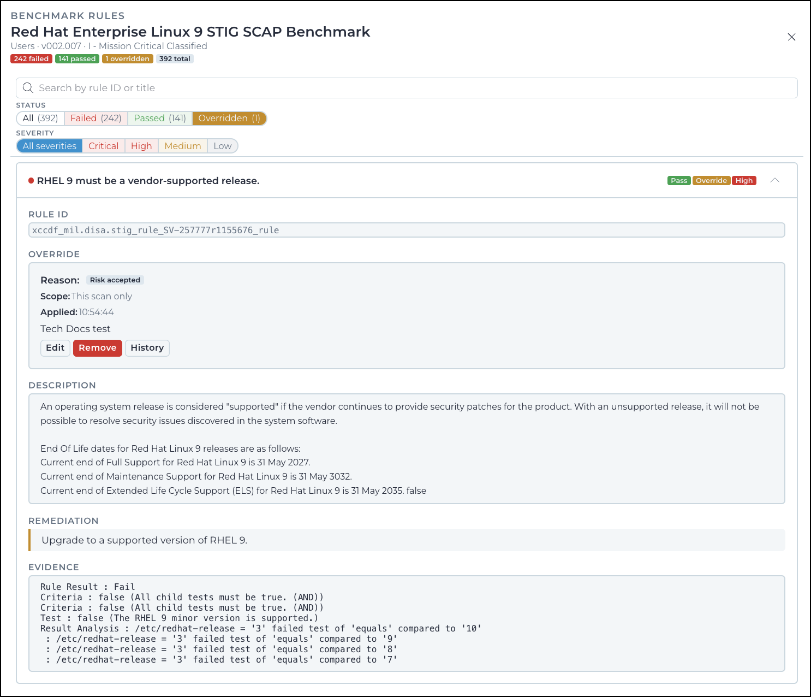Click the red status dot beside the rule title
This screenshot has width=811, height=697.
click(x=31, y=181)
